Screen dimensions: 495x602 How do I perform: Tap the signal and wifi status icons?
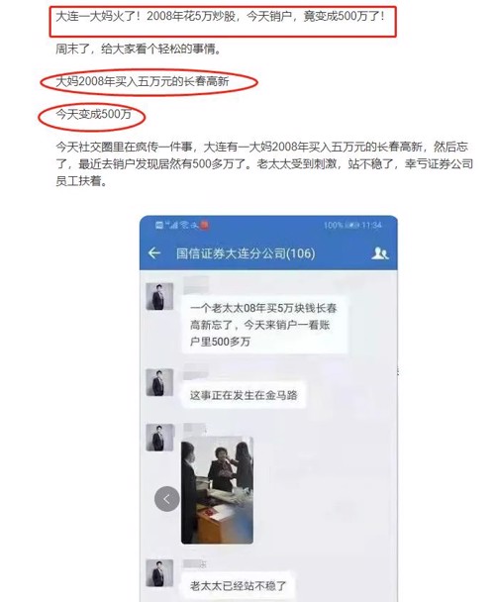(177, 225)
